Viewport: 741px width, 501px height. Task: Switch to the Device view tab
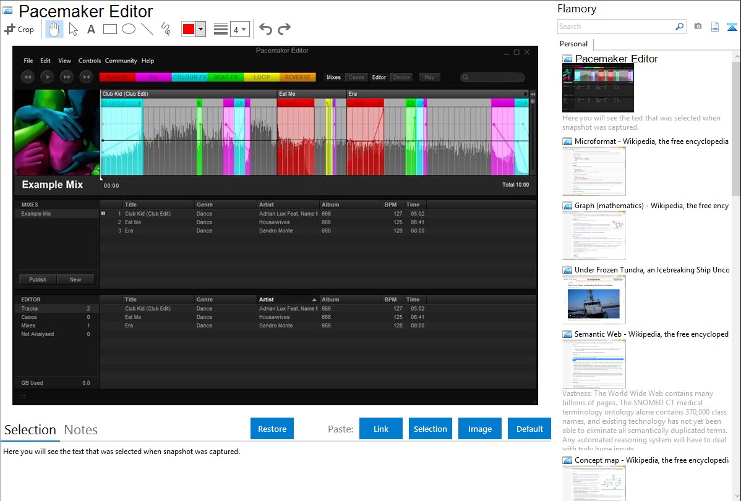pyautogui.click(x=401, y=77)
